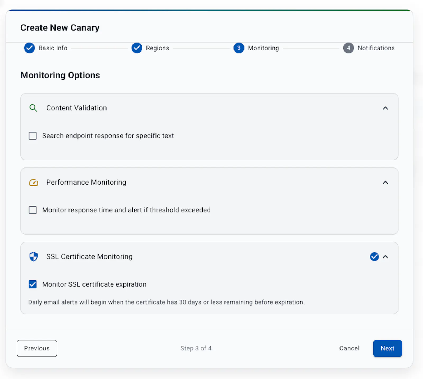
Task: Click the Previous button
Action: [37, 348]
